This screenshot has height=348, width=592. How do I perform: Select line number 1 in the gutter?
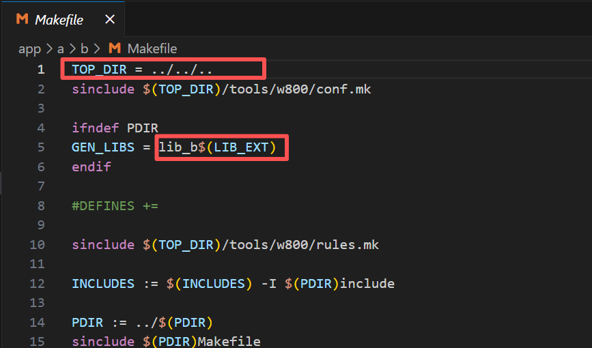pos(41,70)
